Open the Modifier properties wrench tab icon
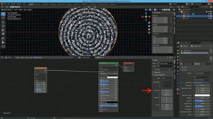Viewport: 213px width, 119px height. [178, 74]
